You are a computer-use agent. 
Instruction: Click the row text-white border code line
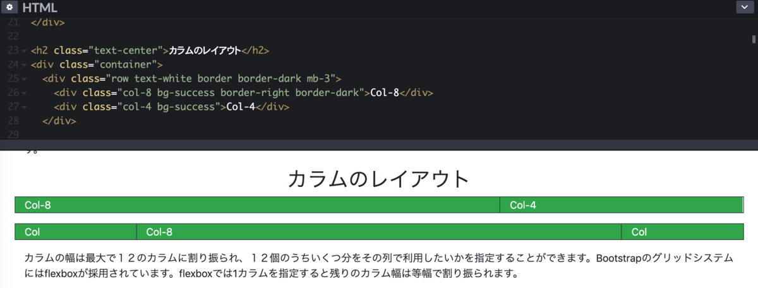point(192,79)
